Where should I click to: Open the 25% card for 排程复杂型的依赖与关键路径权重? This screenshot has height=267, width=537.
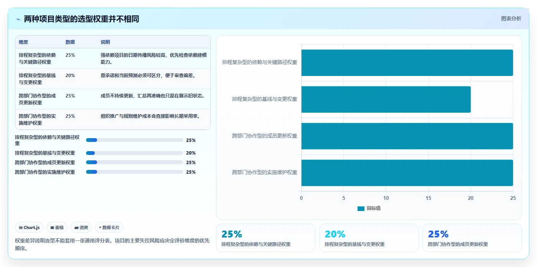tap(266, 238)
